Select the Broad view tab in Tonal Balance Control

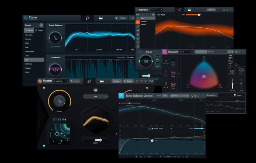click(x=159, y=96)
